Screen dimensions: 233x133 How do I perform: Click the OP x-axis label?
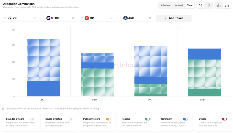149,100
